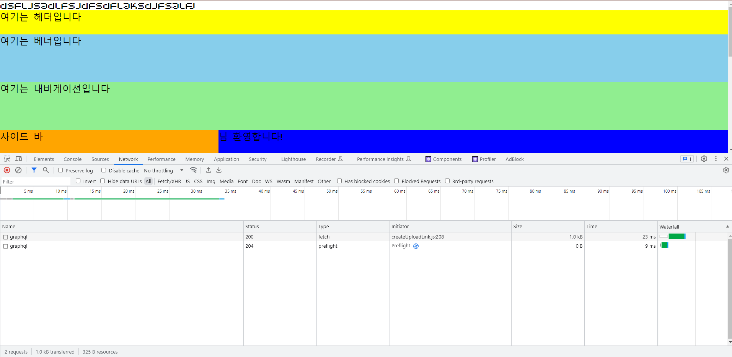The height and width of the screenshot is (357, 732).
Task: Open the Application tab
Action: point(227,159)
